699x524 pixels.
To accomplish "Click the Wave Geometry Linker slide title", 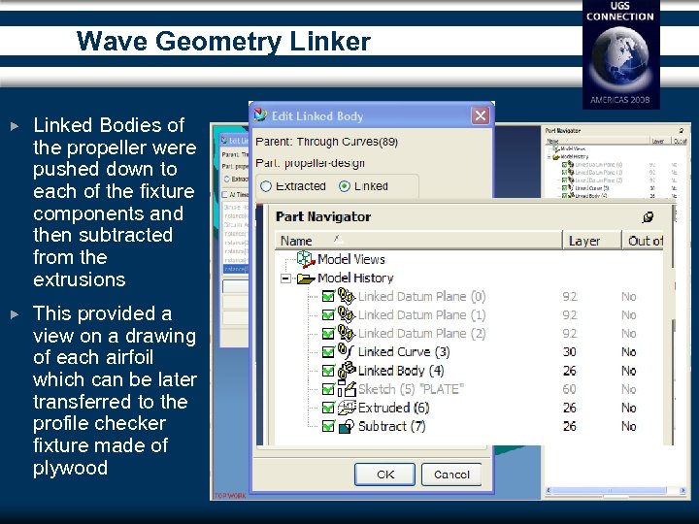I will (x=223, y=41).
